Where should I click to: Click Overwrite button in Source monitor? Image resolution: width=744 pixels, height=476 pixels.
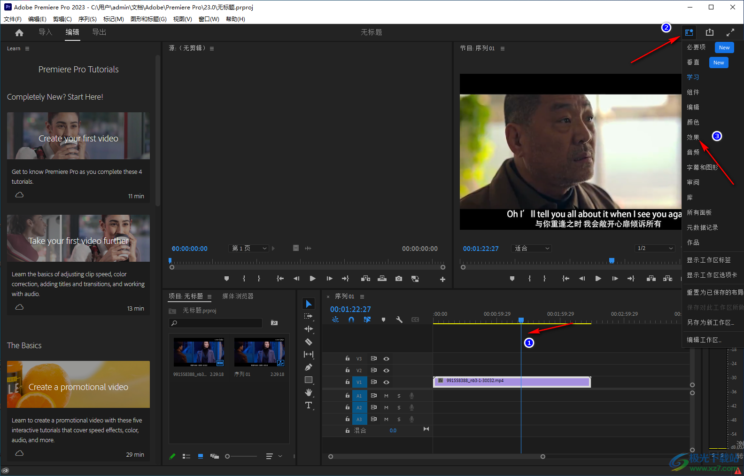[382, 279]
